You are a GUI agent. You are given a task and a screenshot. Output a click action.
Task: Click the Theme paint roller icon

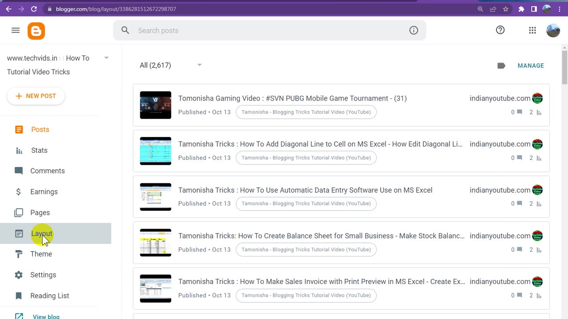(19, 254)
